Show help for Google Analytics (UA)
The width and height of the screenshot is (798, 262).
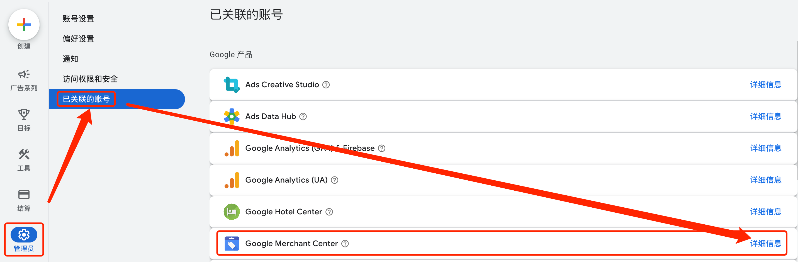point(335,180)
